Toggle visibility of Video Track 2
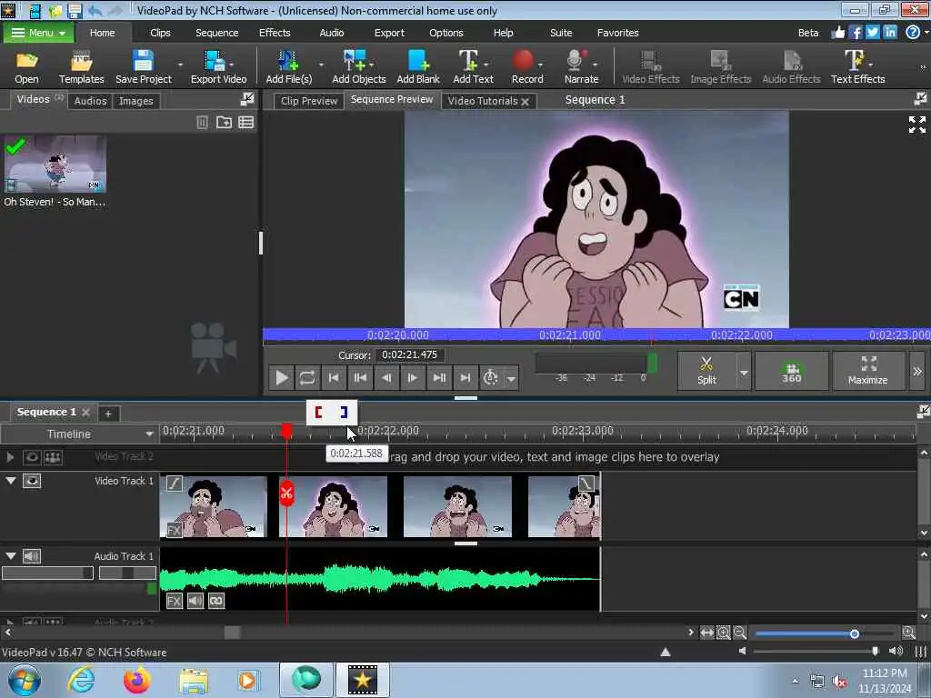The height and width of the screenshot is (698, 931). [32, 457]
